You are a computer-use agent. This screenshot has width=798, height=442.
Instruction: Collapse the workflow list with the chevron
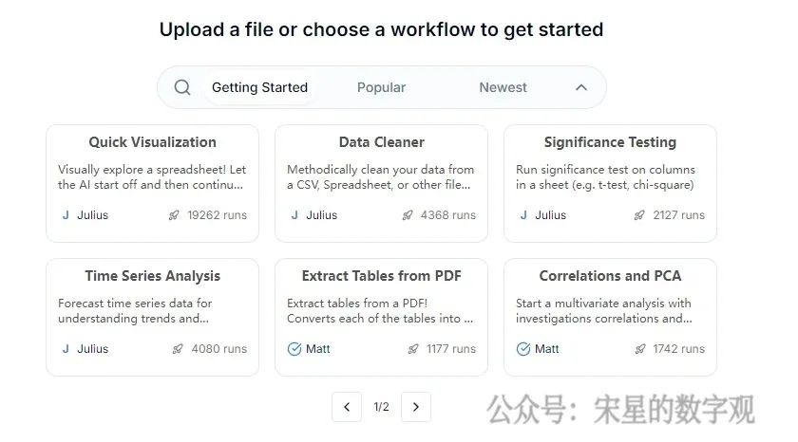581,87
